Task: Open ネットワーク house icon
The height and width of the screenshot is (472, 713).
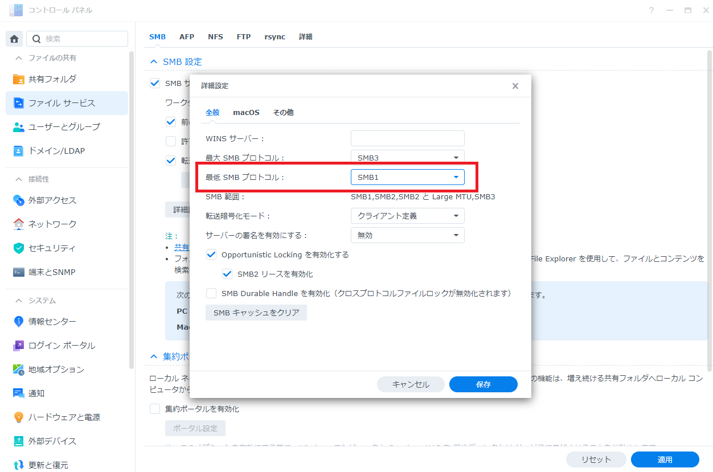Action: (19, 224)
